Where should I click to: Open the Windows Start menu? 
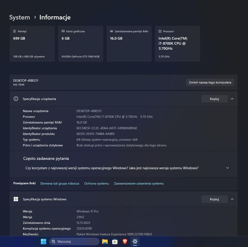coord(43,241)
